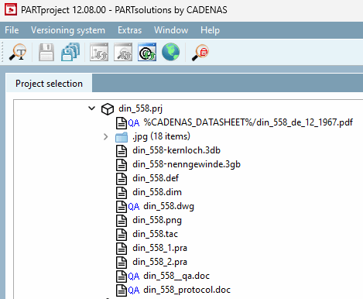Click the toolbar drag handle grip
This screenshot has width=363, height=299.
pos(2,52)
